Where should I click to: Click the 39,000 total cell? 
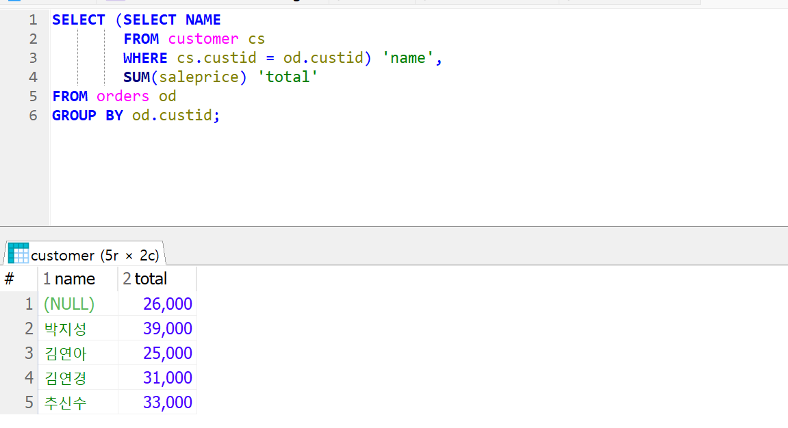[x=157, y=329]
